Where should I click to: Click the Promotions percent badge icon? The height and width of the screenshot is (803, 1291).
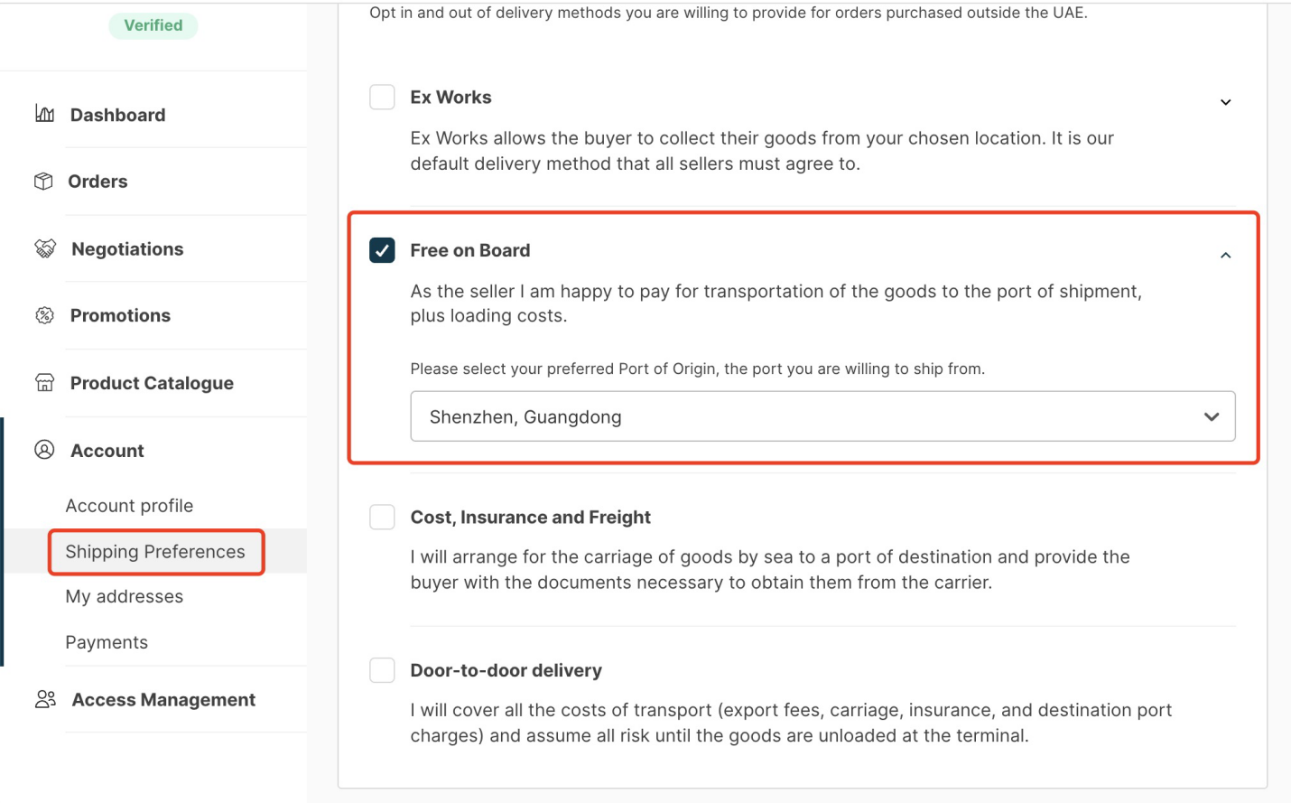[44, 315]
